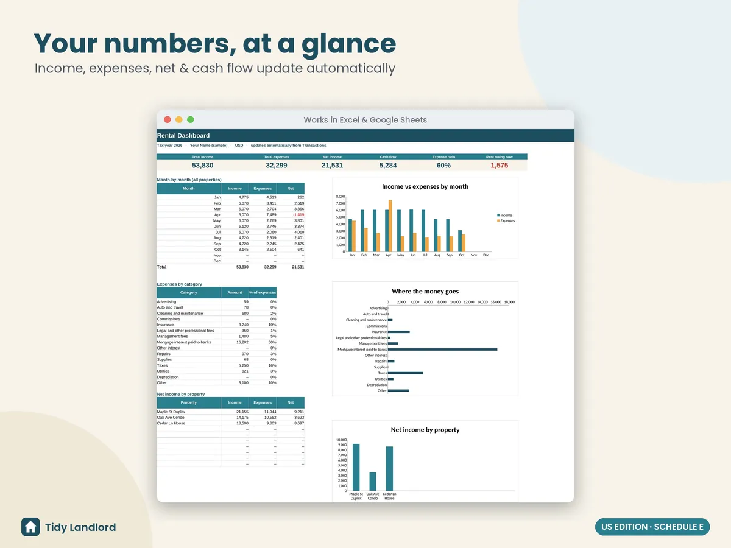Screen dimensions: 731x548
Task: Click the Cedar Ln House bar
Action: tap(389, 469)
